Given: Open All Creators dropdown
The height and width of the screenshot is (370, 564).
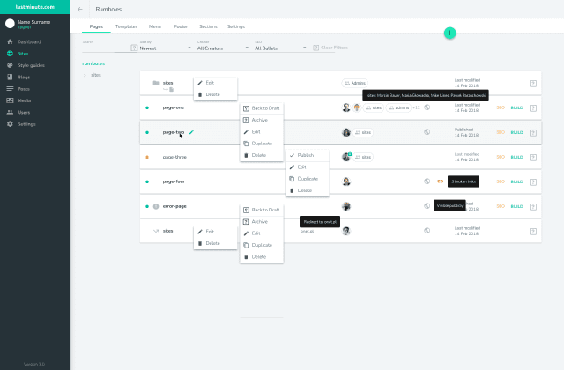Looking at the screenshot, I should (x=223, y=48).
